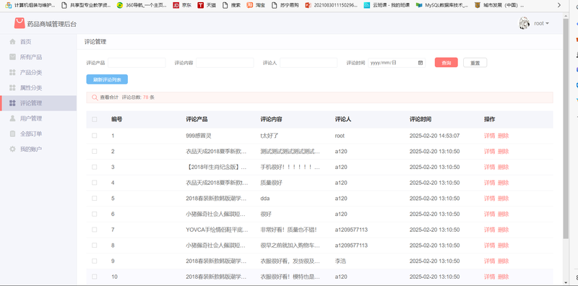This screenshot has height=286, width=578.
Task: Open the 计算机组装与维护 bookmark
Action: tap(30, 5)
